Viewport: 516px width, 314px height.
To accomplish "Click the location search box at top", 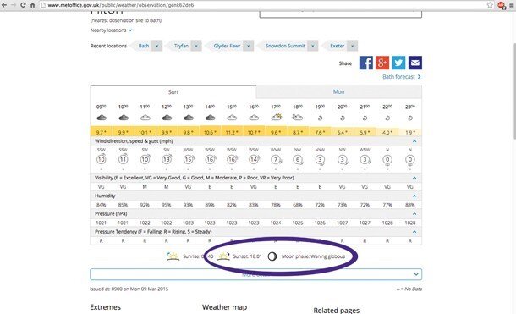I will pos(341,14).
